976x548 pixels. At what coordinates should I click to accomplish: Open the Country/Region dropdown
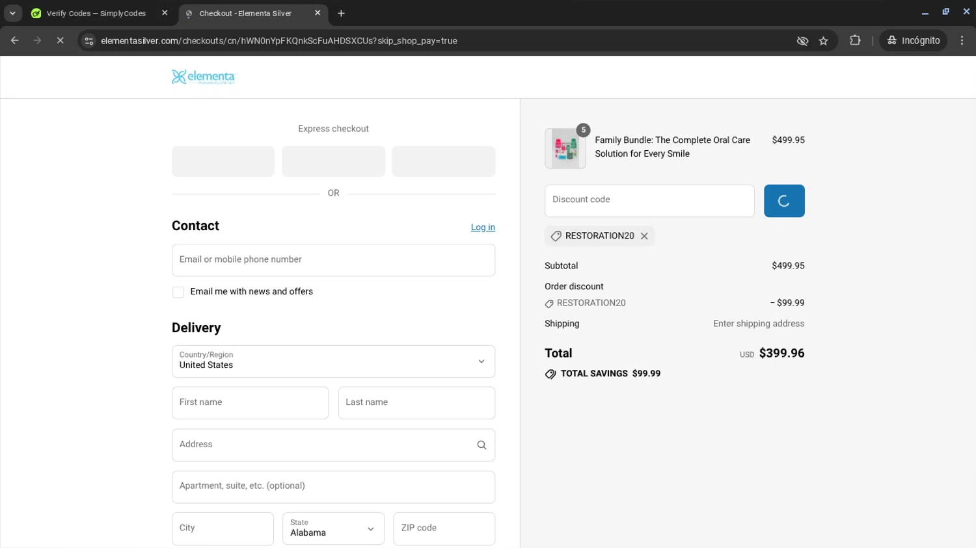pos(333,361)
